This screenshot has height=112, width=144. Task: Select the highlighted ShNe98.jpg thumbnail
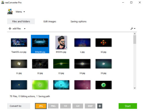[x=40, y=43]
